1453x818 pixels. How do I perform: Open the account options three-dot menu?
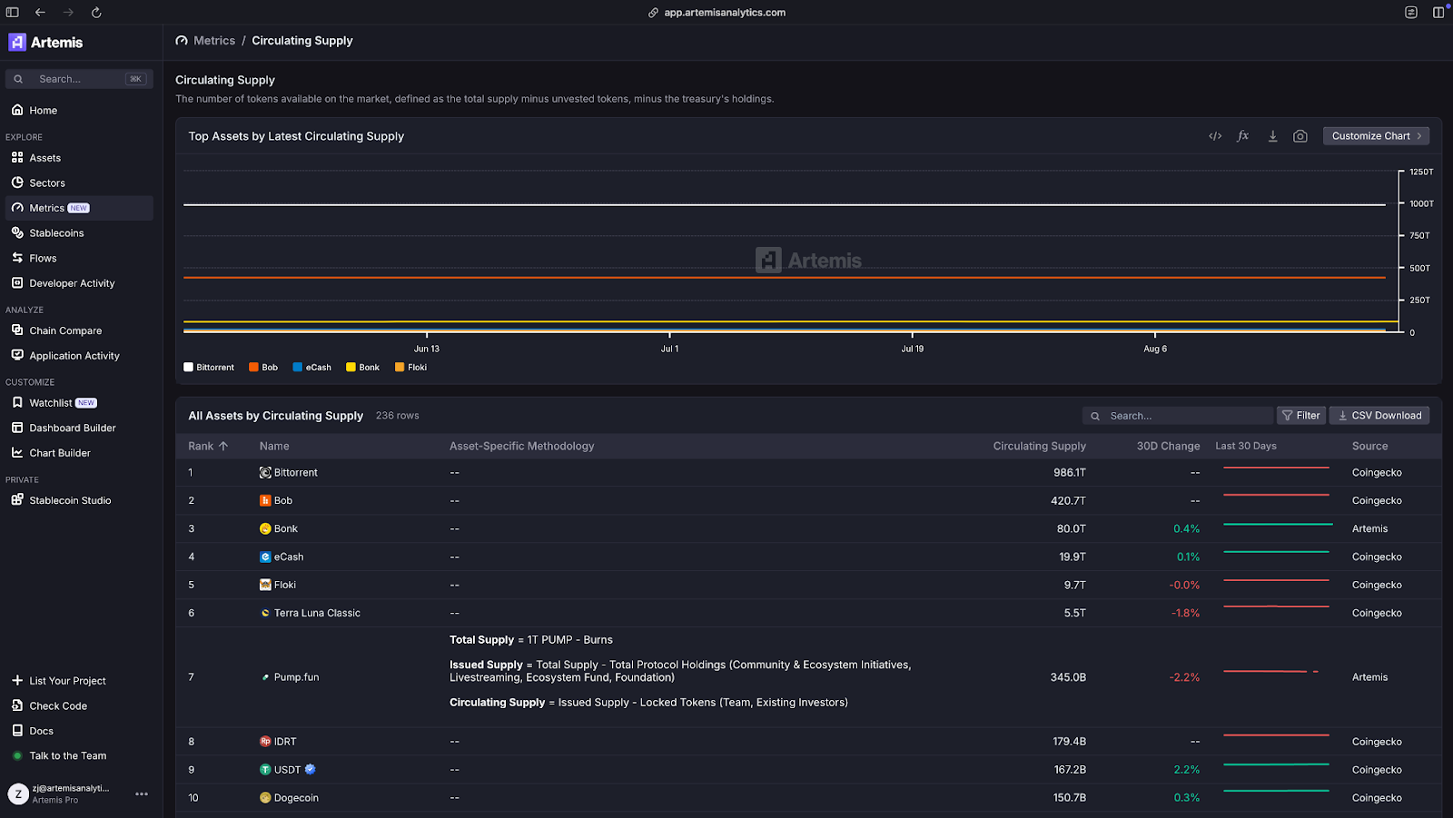point(142,793)
